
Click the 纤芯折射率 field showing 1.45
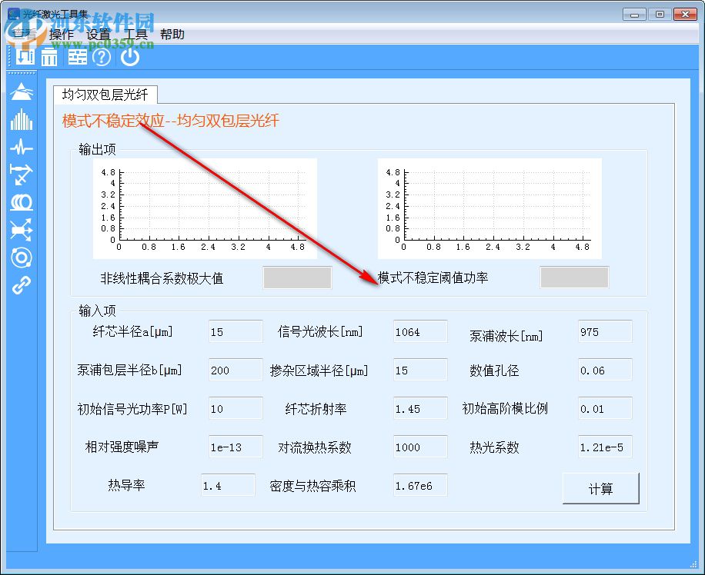point(419,408)
